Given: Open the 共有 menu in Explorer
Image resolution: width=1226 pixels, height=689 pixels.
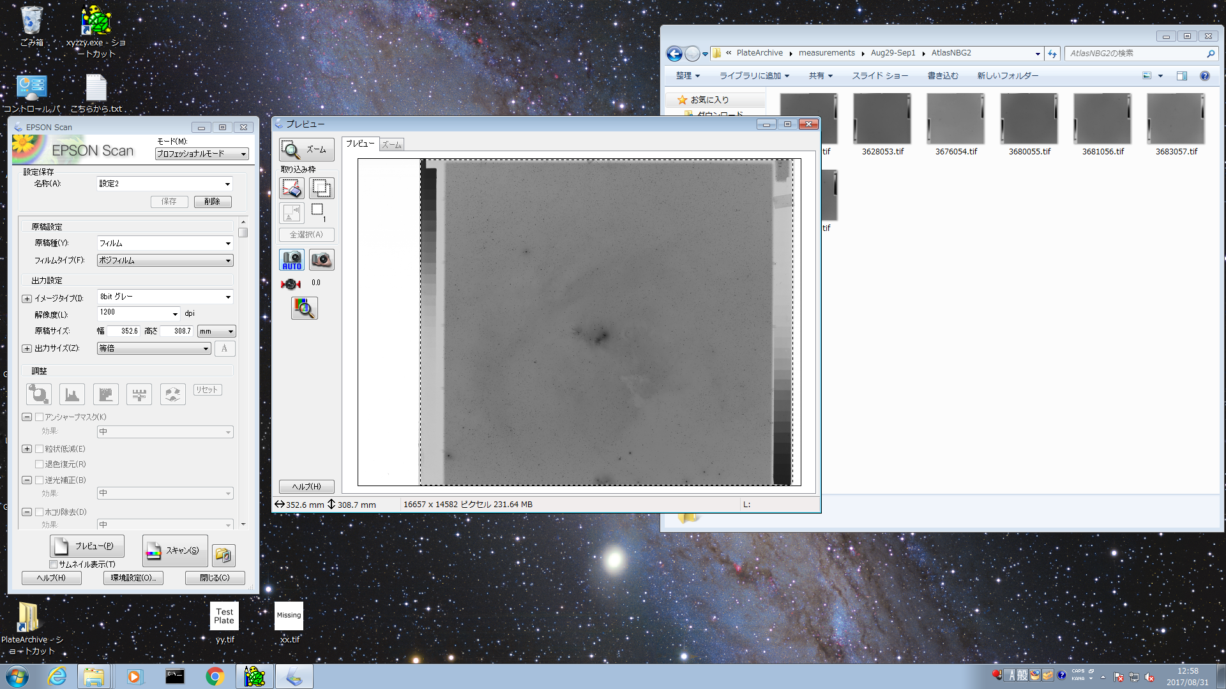Looking at the screenshot, I should 821,76.
